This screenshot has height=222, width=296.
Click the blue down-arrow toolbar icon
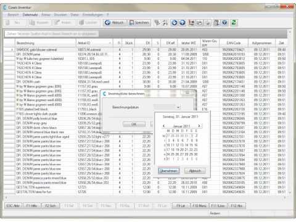coord(175,23)
